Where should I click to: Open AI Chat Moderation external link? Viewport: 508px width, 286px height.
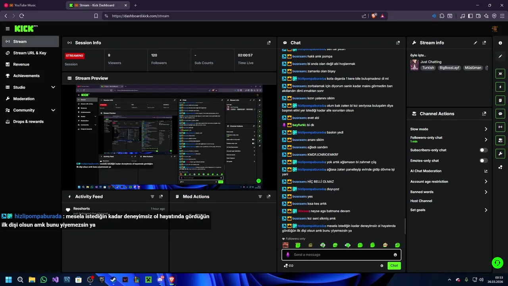[486, 171]
